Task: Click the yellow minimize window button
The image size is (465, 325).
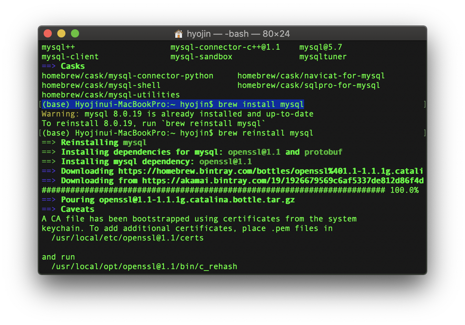Action: click(x=61, y=33)
